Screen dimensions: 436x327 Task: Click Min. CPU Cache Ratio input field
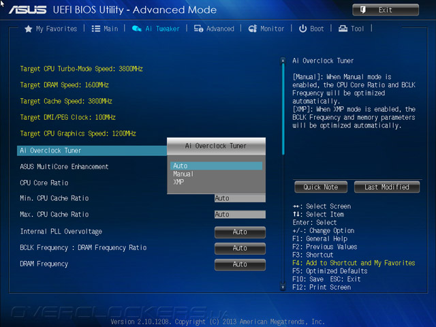240,198
